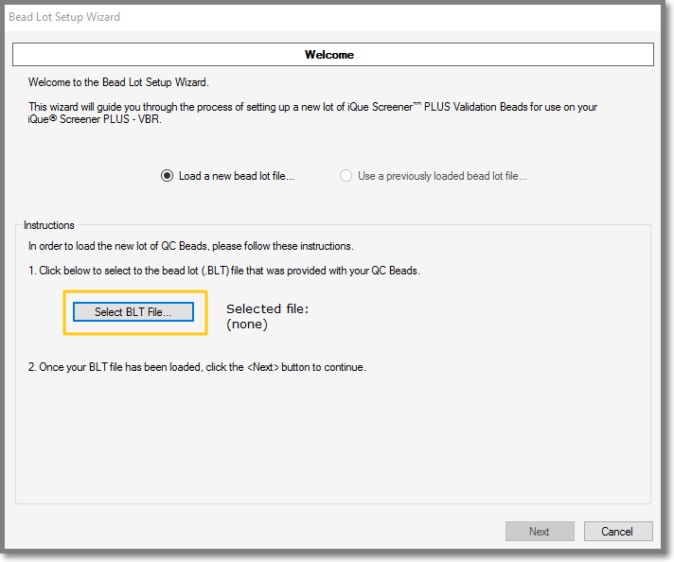
Task: Click instruction step 1 about the .BLT file
Action: pyautogui.click(x=224, y=271)
